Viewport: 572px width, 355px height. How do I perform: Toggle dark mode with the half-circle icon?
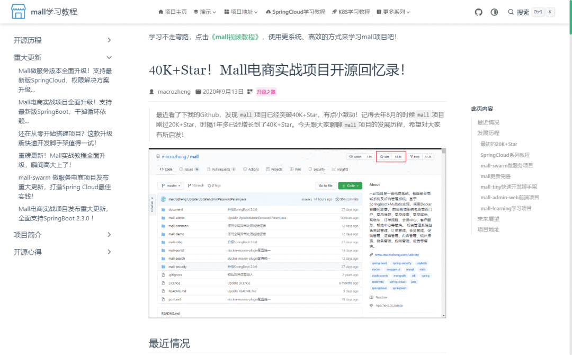click(x=494, y=12)
